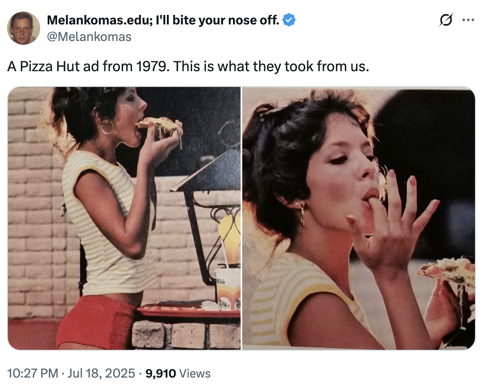Open the right close-up photo
Screen dimensions: 487x390
click(x=359, y=218)
